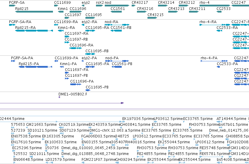Click the nod-PA protein label
Image resolution: width=249 pixels, height=164 pixels.
click(x=112, y=58)
